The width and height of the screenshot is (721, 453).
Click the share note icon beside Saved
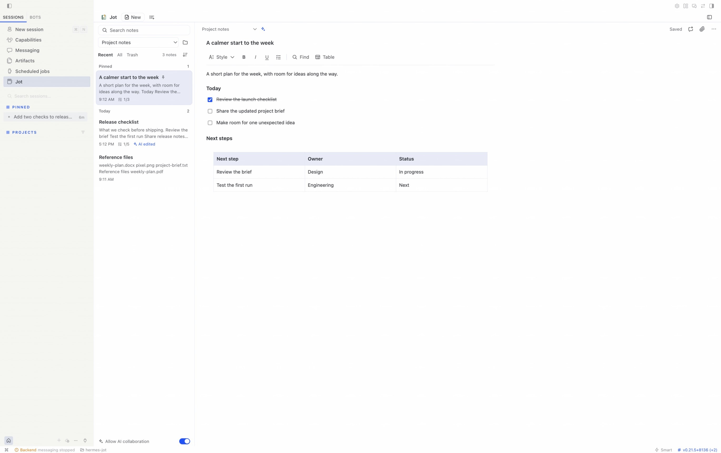pyautogui.click(x=690, y=29)
